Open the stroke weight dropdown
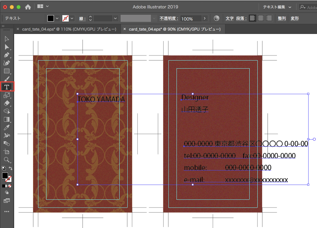 [x=116, y=18]
